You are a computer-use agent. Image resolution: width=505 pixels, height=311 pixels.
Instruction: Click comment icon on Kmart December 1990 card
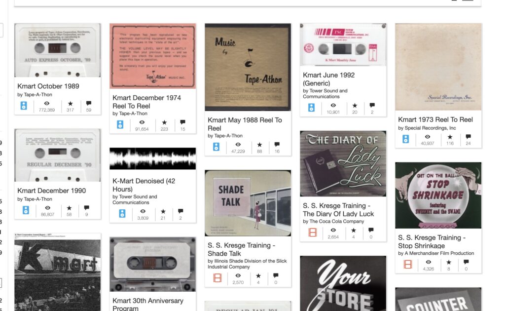point(87,207)
